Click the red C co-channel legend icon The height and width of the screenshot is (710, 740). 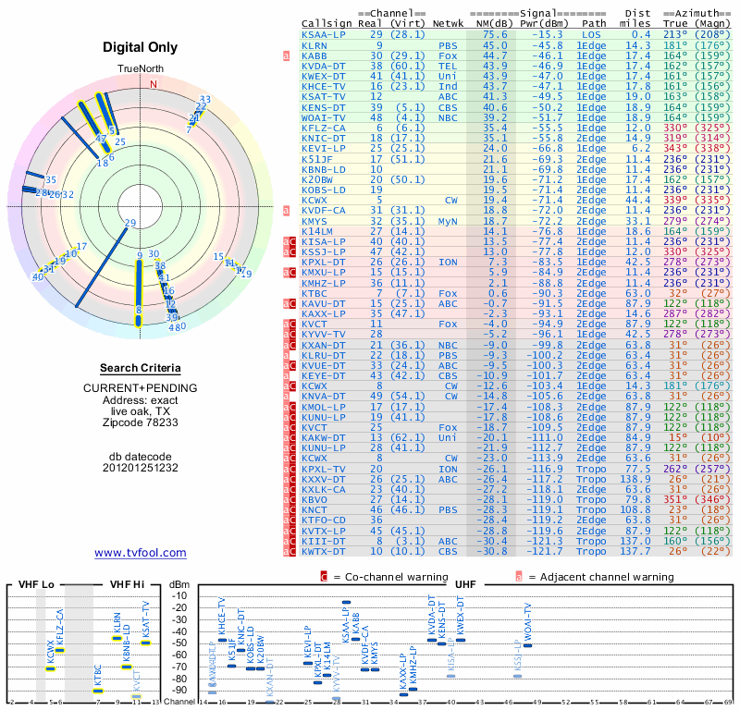(324, 577)
